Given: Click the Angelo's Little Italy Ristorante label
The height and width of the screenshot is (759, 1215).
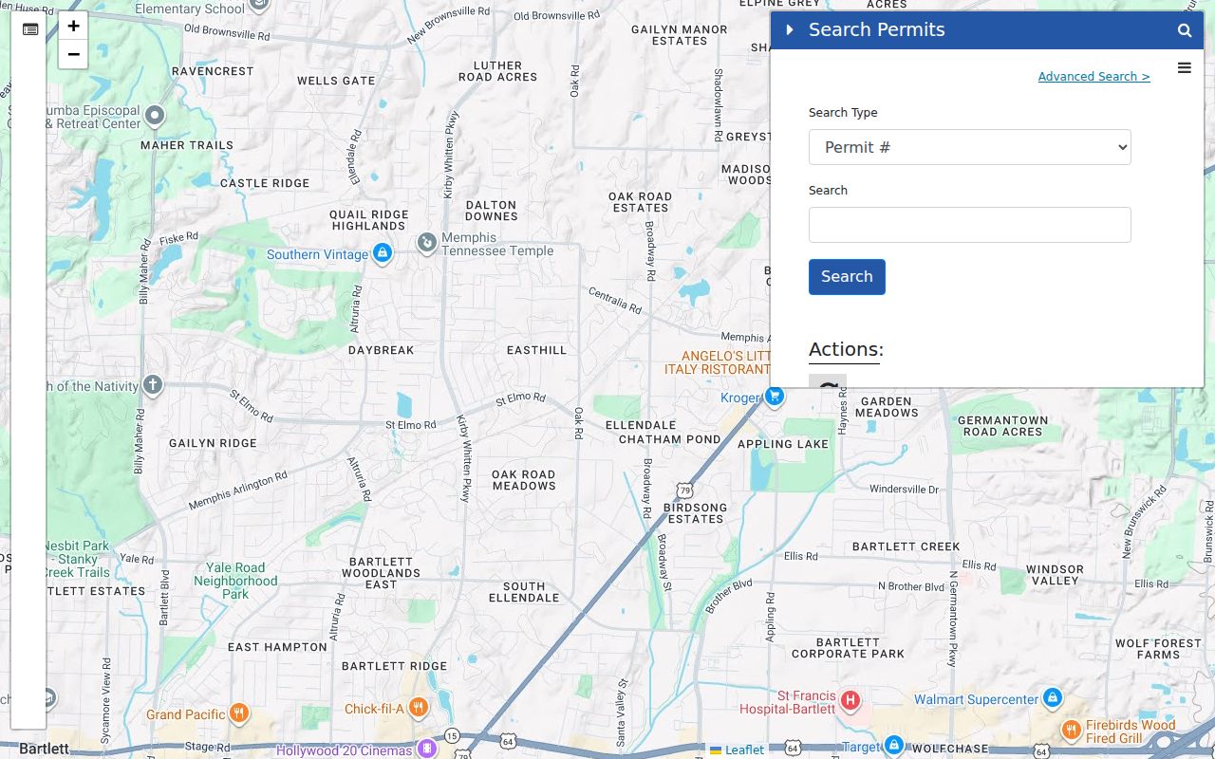Looking at the screenshot, I should [718, 362].
